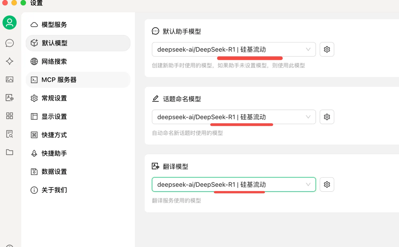The height and width of the screenshot is (247, 399).
Task: Open the files folder sidebar icon
Action: 10,152
